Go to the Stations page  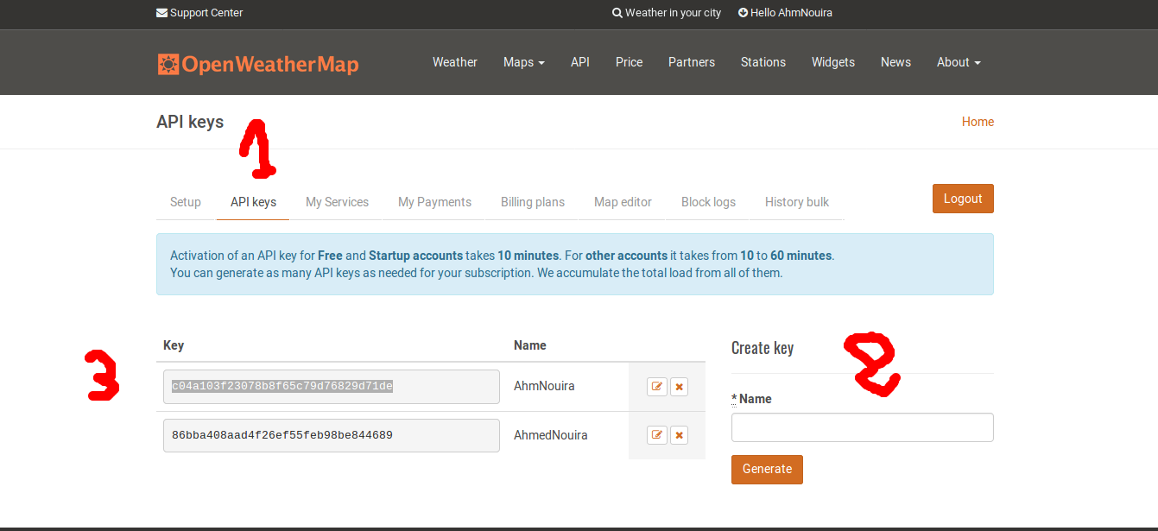[763, 62]
